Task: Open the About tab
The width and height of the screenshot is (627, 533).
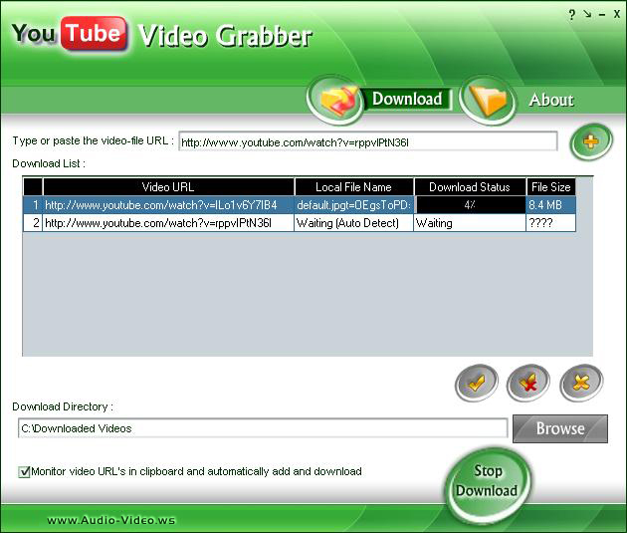Action: [550, 100]
